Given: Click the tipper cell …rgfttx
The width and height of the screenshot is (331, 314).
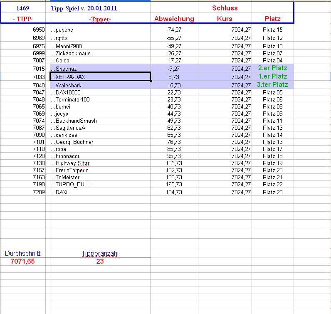Looking at the screenshot, I should tap(100, 38).
